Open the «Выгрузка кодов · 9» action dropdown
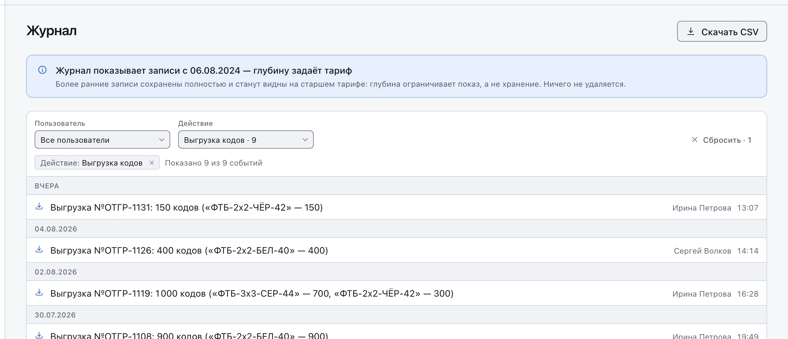The width and height of the screenshot is (788, 339). point(246,140)
